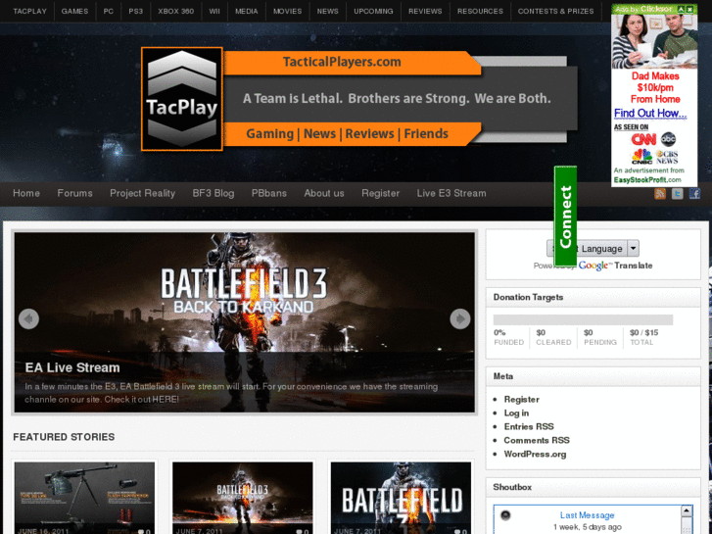Click the Shoutbox scrollbar up arrow
The width and height of the screenshot is (712, 534).
pos(687,511)
